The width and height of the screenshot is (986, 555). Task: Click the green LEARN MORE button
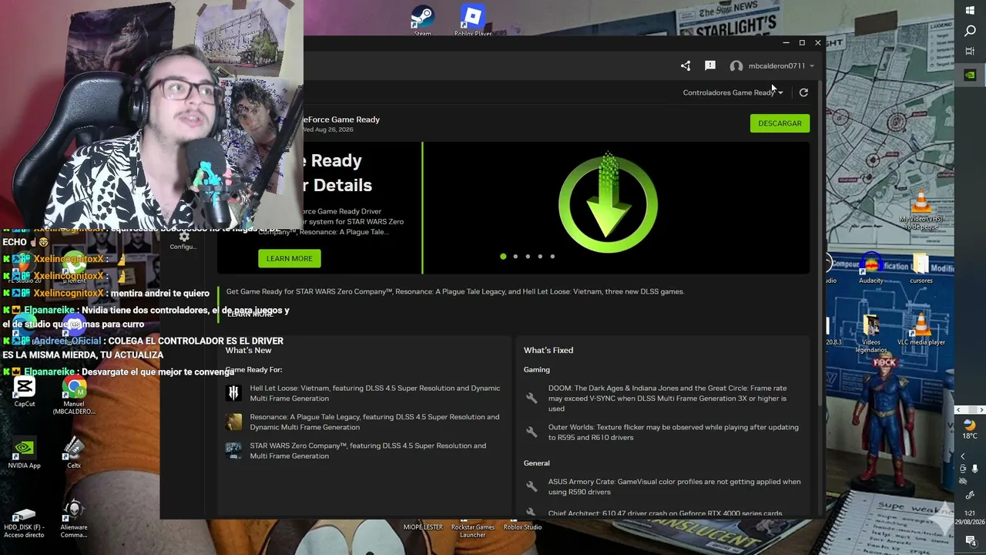290,258
